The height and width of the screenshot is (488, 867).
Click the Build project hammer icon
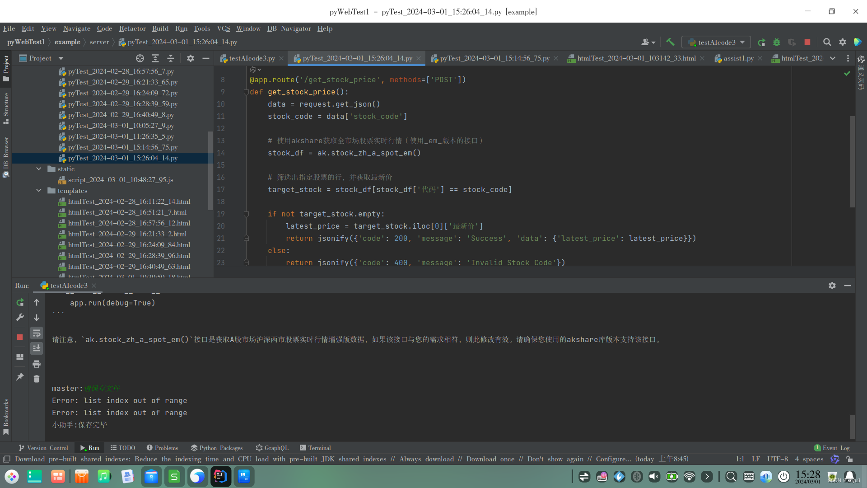click(670, 42)
